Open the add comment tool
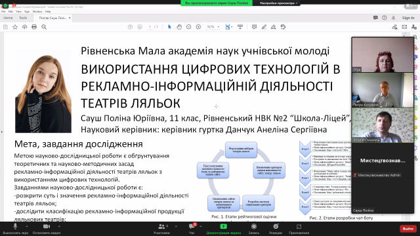 [254, 27]
